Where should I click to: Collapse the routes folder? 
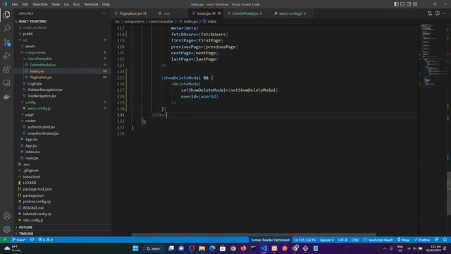(30, 121)
